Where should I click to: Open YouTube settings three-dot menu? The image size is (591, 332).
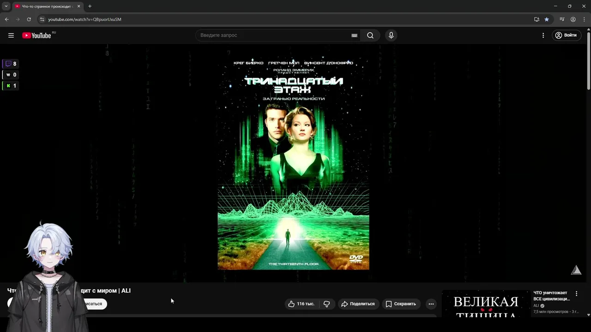point(543,36)
